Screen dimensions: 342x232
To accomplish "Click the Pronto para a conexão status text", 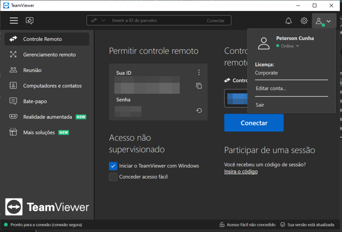I will [x=46, y=225].
